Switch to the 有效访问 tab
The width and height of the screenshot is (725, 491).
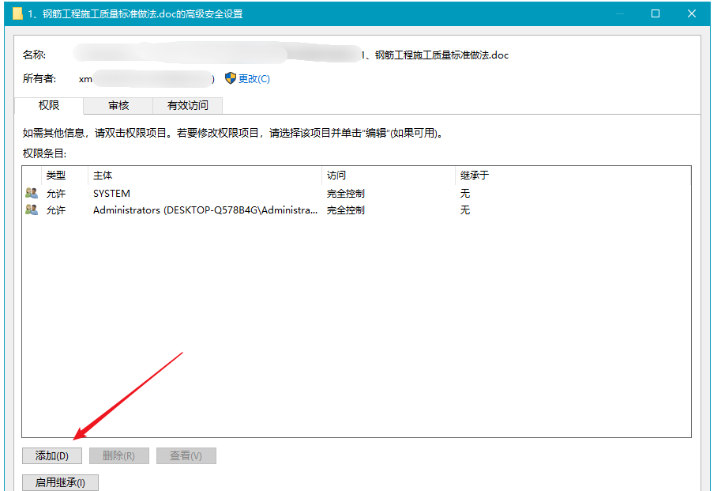[x=189, y=105]
